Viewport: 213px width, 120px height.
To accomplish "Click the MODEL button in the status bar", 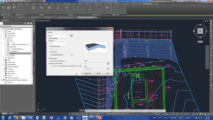I will 123,114.
